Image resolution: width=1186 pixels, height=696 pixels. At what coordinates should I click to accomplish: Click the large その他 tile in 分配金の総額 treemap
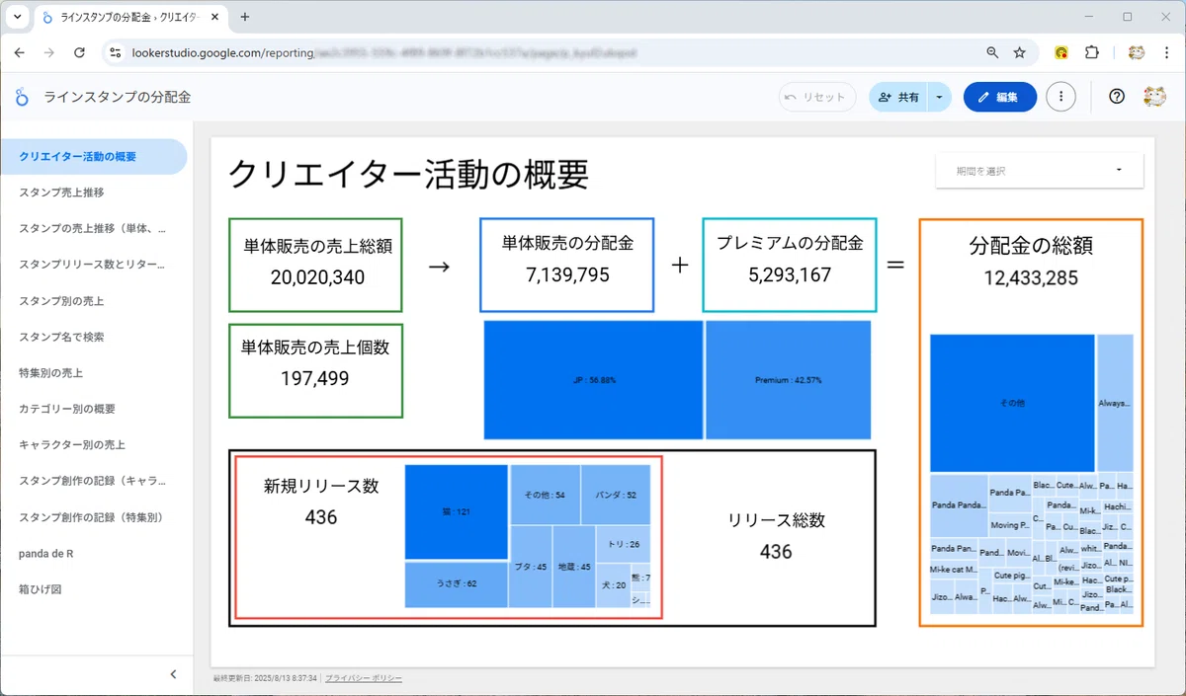1012,403
